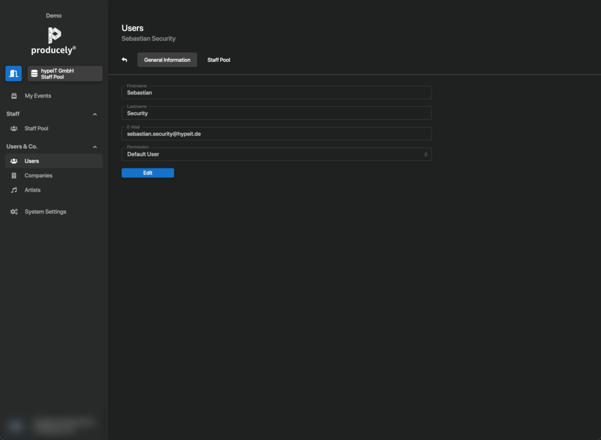Click the database icon beside hypeIT GmbH
601x440 pixels.
(x=34, y=73)
